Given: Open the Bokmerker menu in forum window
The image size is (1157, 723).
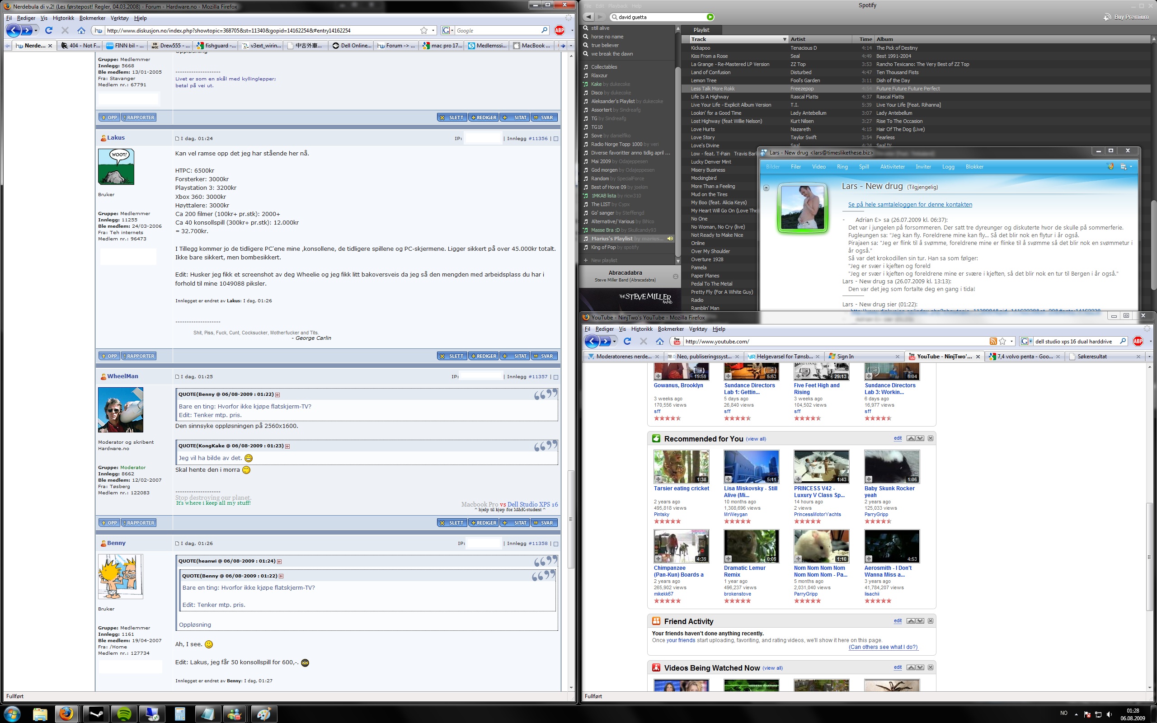Looking at the screenshot, I should (x=92, y=18).
